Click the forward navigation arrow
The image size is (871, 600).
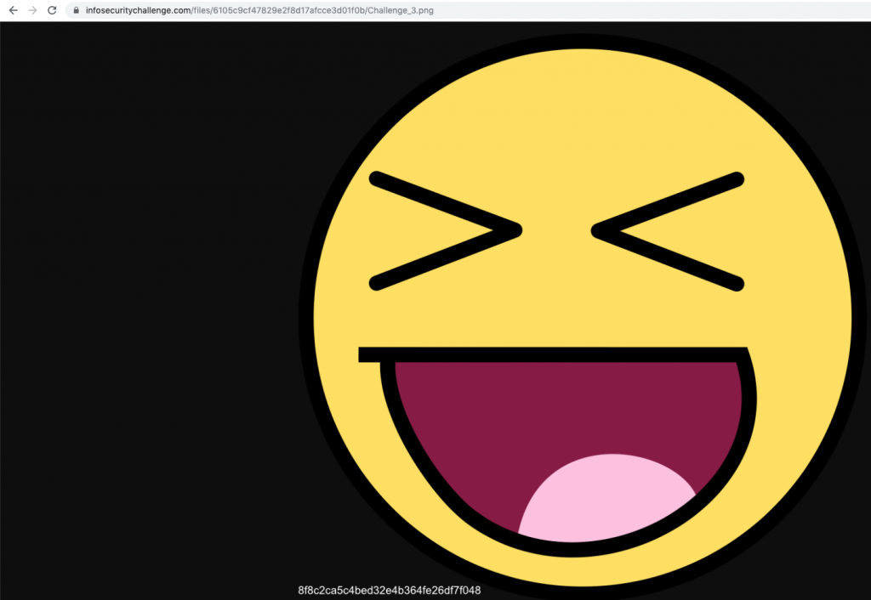32,10
